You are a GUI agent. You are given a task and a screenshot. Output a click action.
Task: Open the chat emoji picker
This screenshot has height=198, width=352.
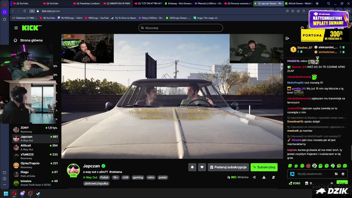click(343, 174)
